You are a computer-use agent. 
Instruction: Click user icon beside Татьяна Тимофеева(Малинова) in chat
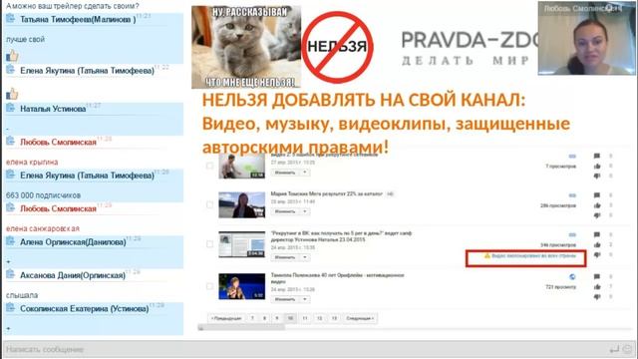point(11,18)
